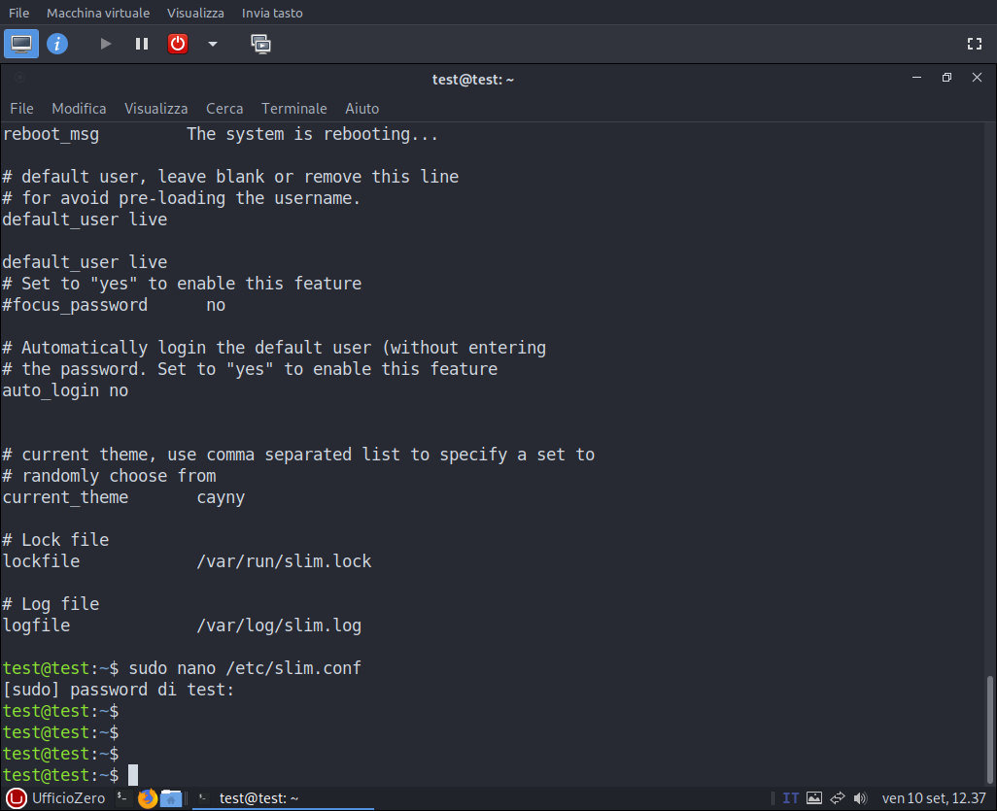Toggle fullscreen mode for the VM viewer
This screenshot has height=811, width=997.
click(975, 44)
